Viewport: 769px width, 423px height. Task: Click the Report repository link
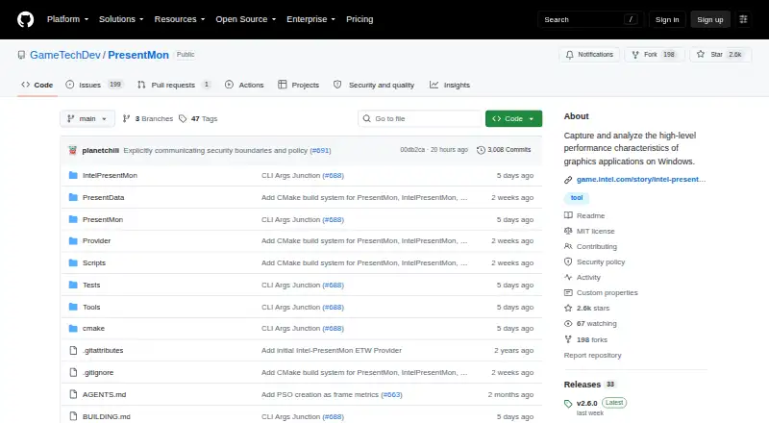click(x=592, y=356)
